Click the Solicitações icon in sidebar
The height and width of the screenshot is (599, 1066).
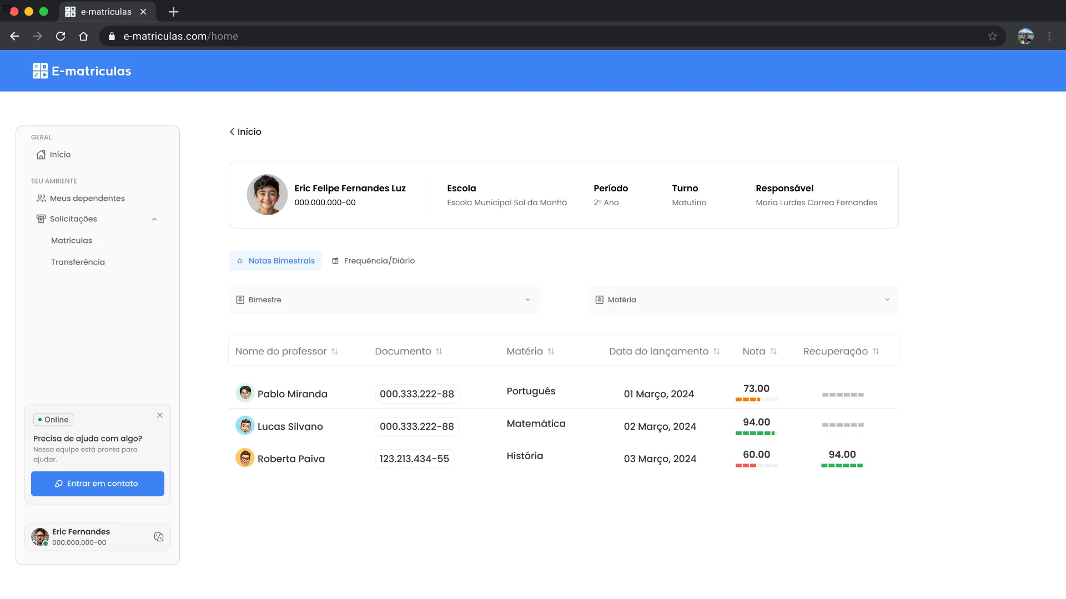coord(41,219)
